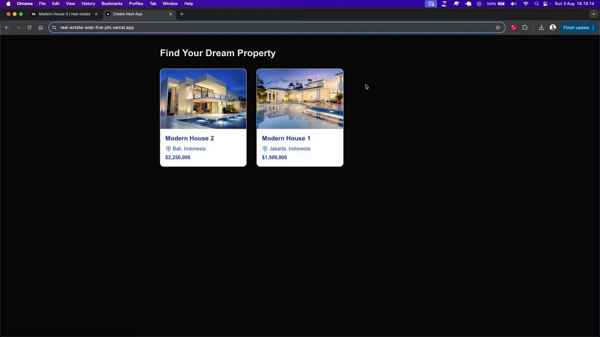This screenshot has width=600, height=337.
Task: Click the location pin beside Bali
Action: tap(168, 149)
